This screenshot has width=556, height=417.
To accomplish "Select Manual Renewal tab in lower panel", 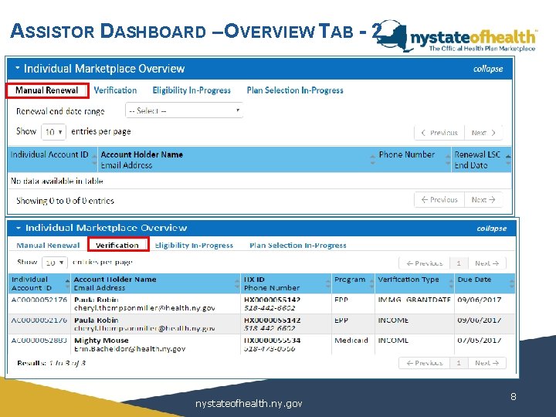I will point(48,246).
